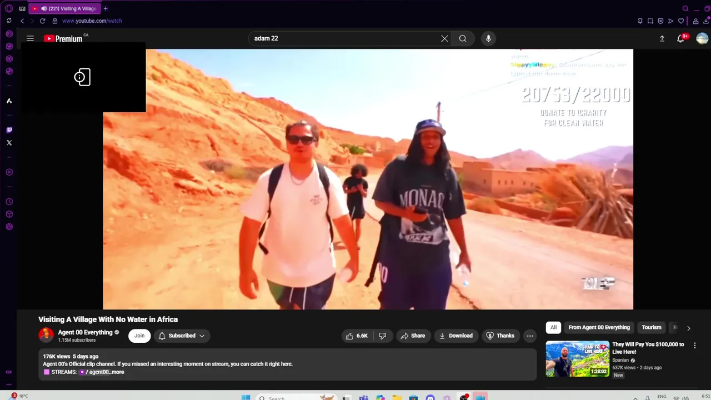This screenshot has width=711, height=400.
Task: Start voice search with microphone
Action: coord(488,38)
